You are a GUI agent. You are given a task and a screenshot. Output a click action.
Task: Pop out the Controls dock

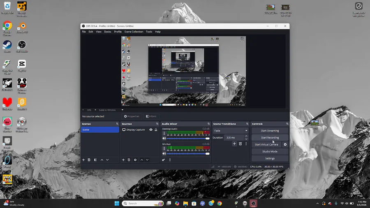(287, 124)
